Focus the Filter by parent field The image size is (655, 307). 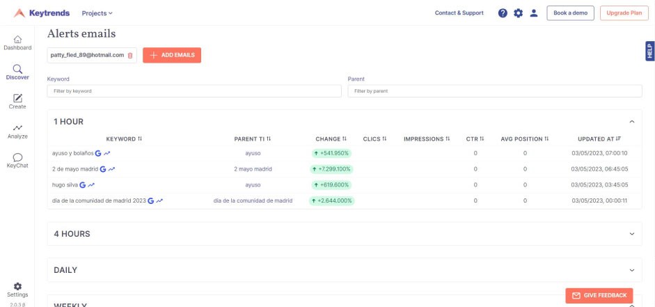click(495, 91)
